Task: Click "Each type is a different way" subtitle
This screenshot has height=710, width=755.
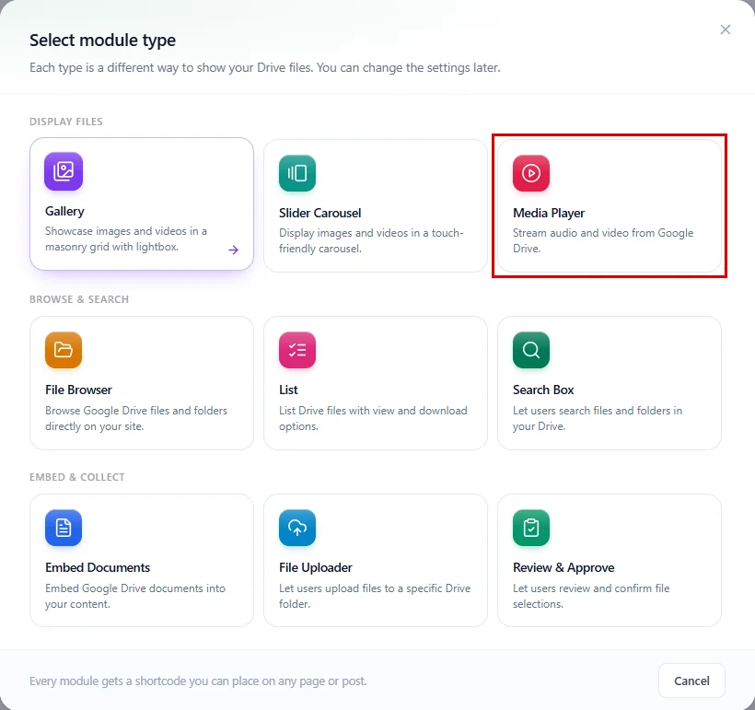Action: [265, 68]
